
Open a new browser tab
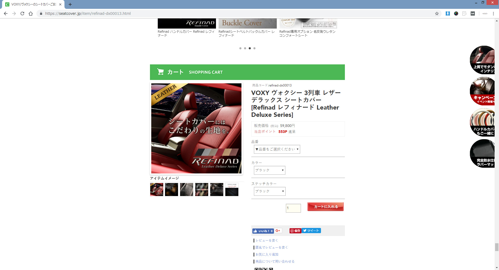[70, 4]
